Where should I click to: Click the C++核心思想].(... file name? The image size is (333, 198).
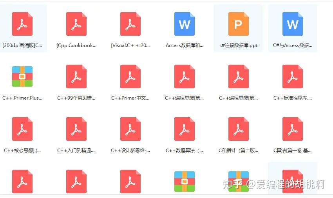click(22, 151)
